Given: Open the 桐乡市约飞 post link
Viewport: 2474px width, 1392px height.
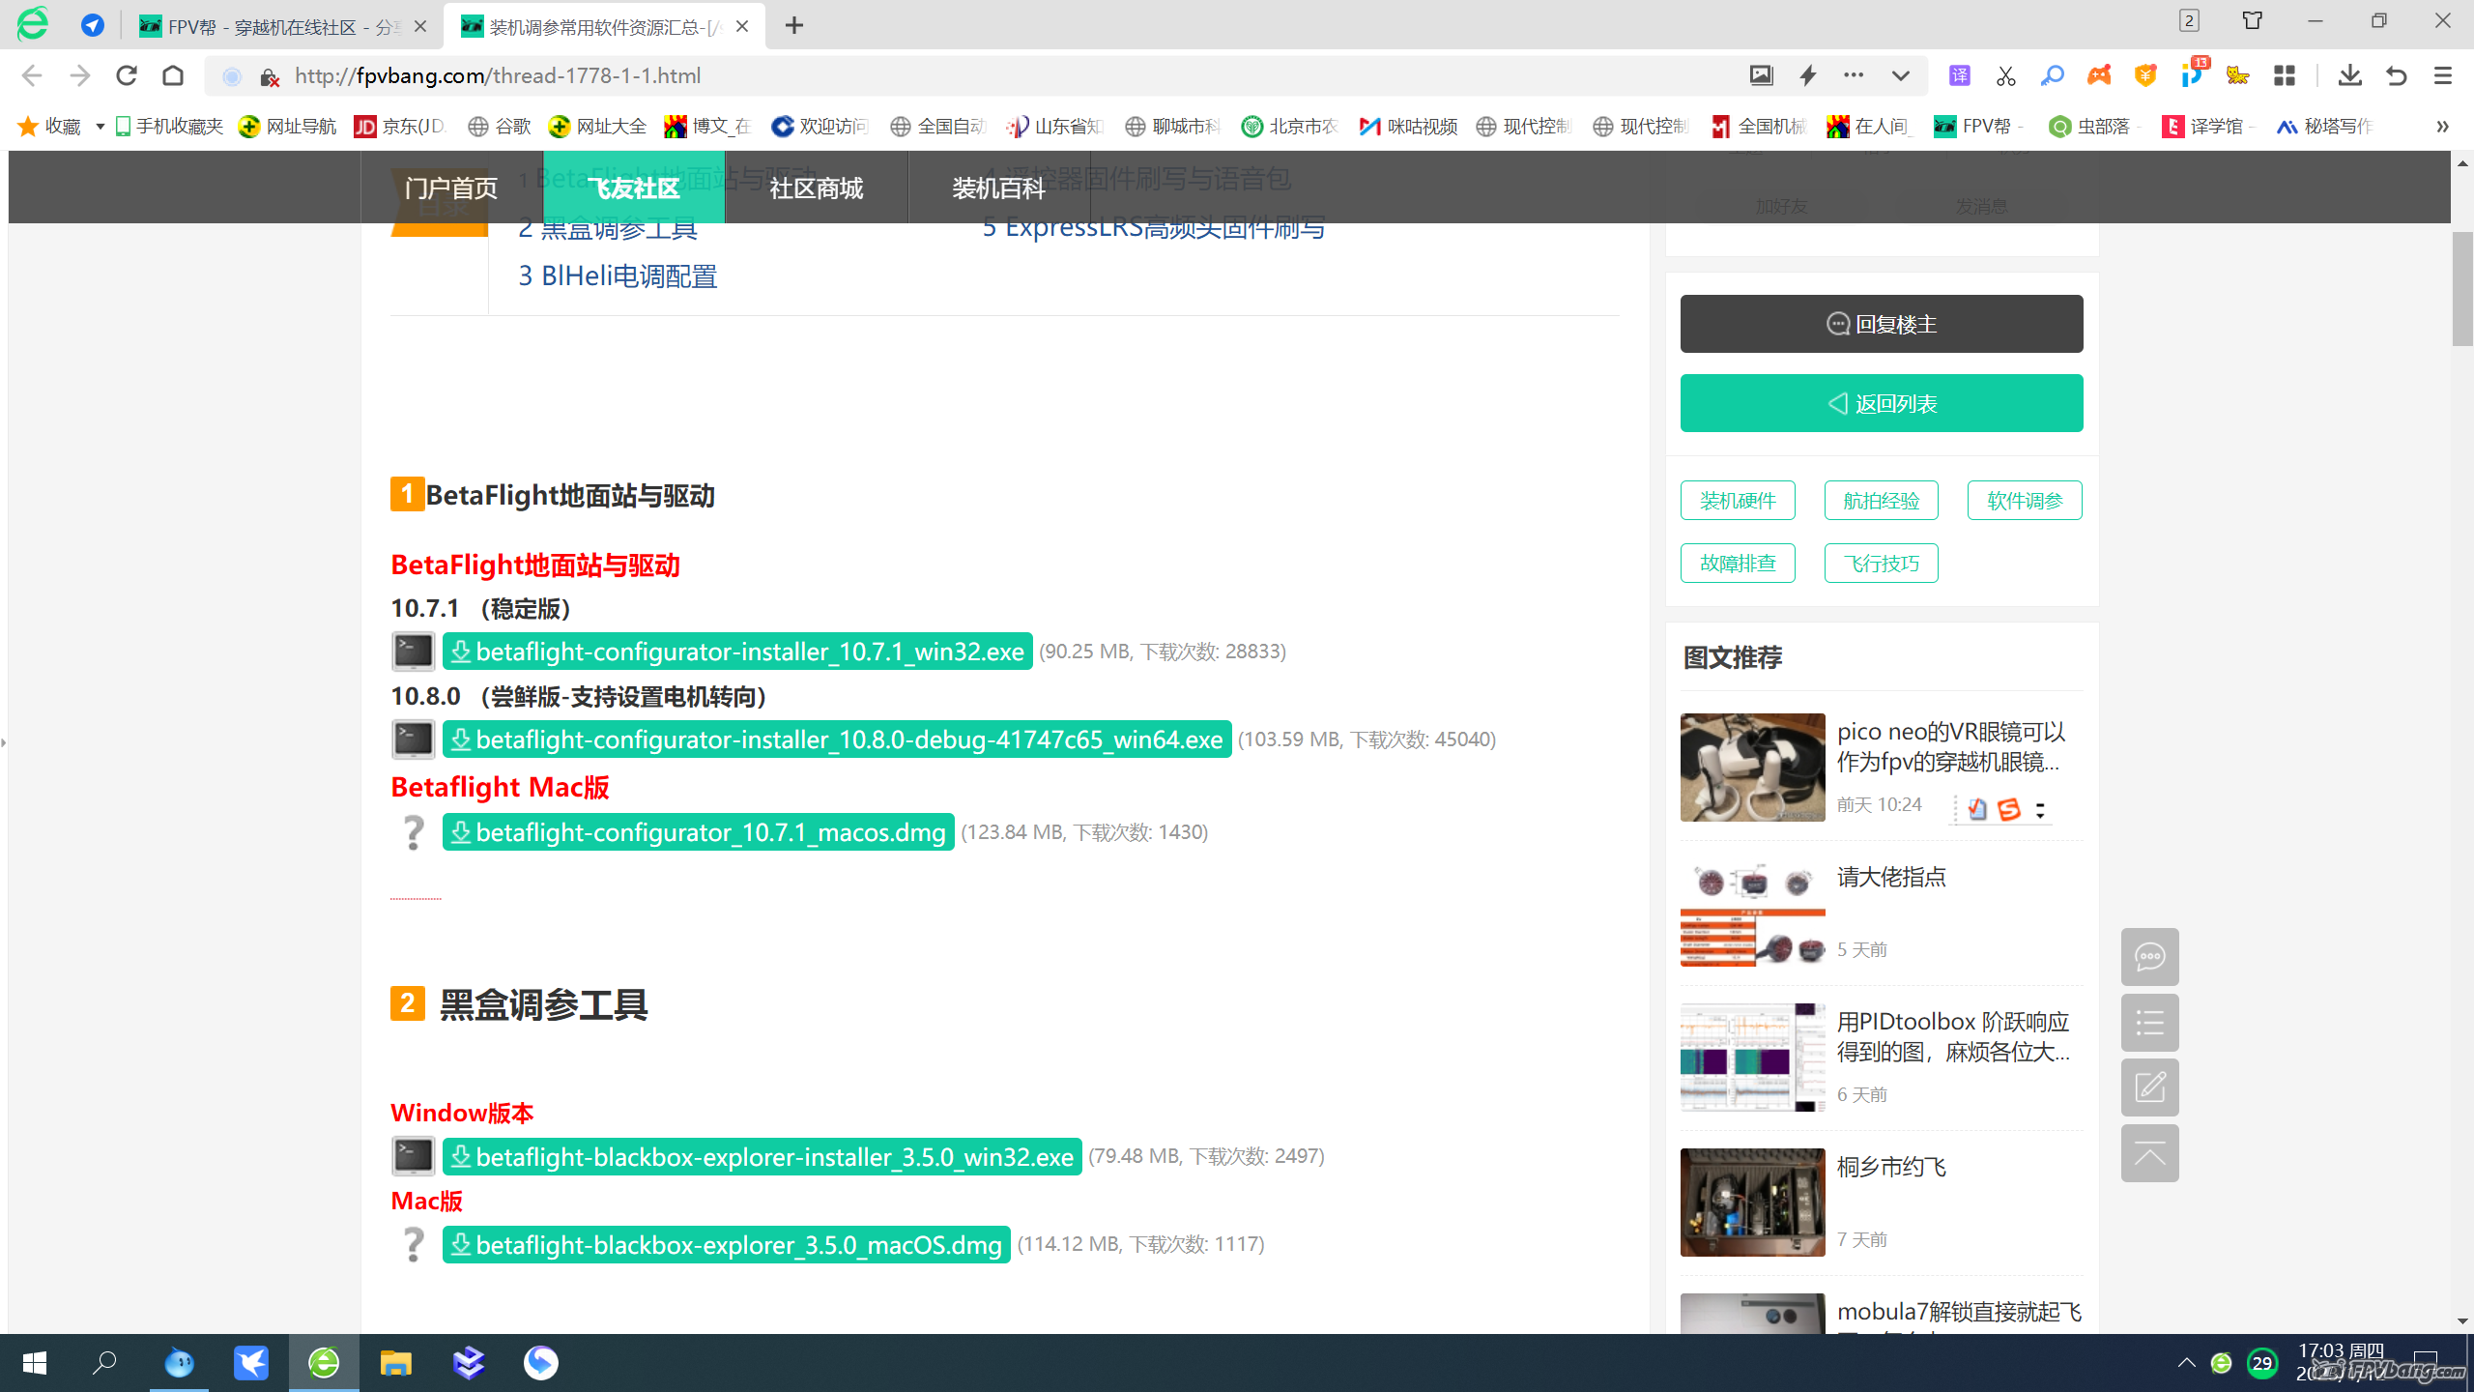Looking at the screenshot, I should 1891,1168.
